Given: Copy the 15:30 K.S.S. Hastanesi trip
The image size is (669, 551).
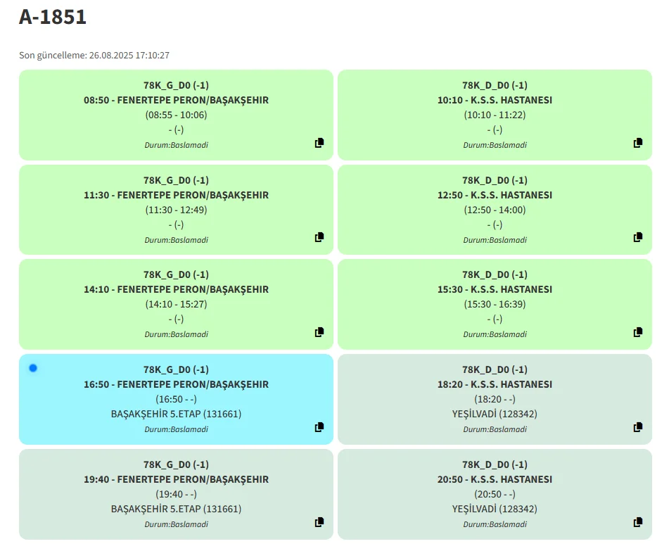Looking at the screenshot, I should pyautogui.click(x=638, y=332).
